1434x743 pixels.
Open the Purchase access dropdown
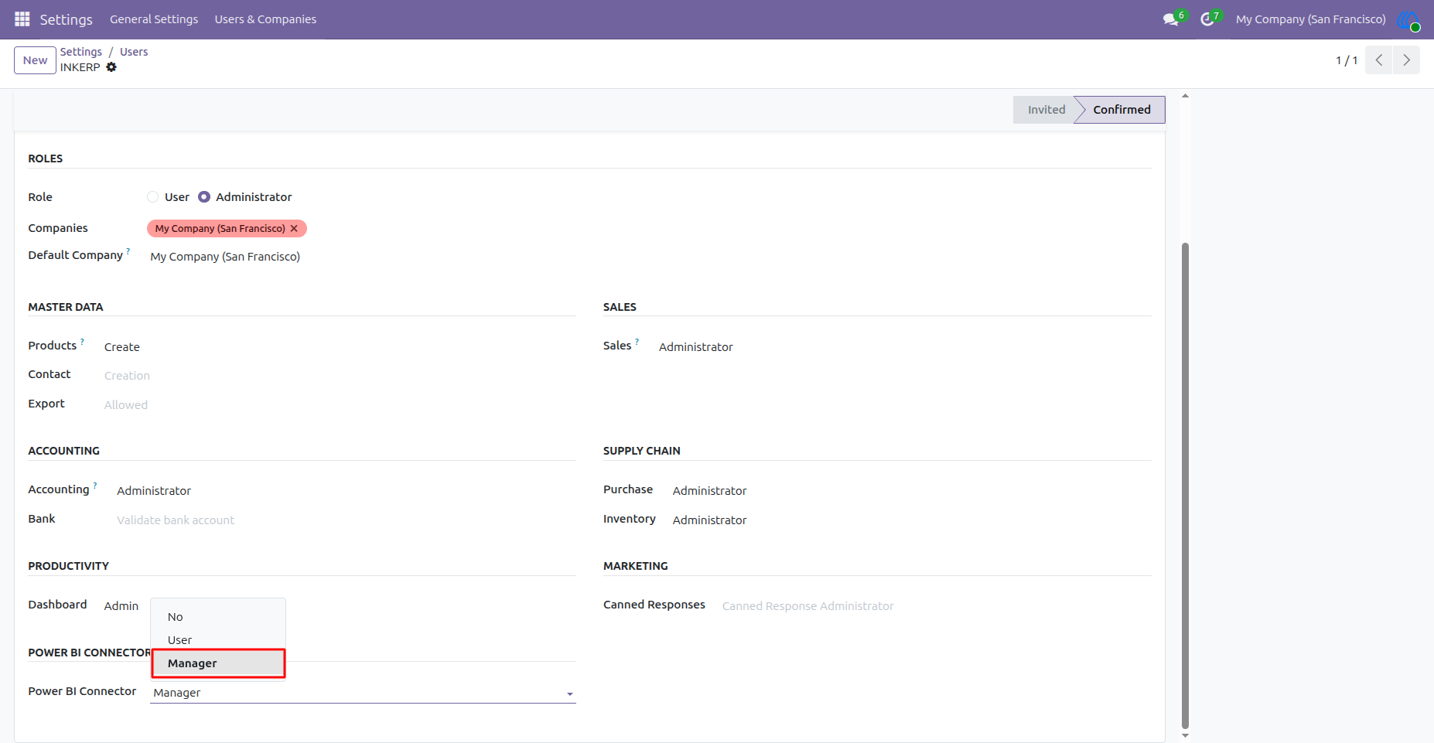pyautogui.click(x=911, y=491)
